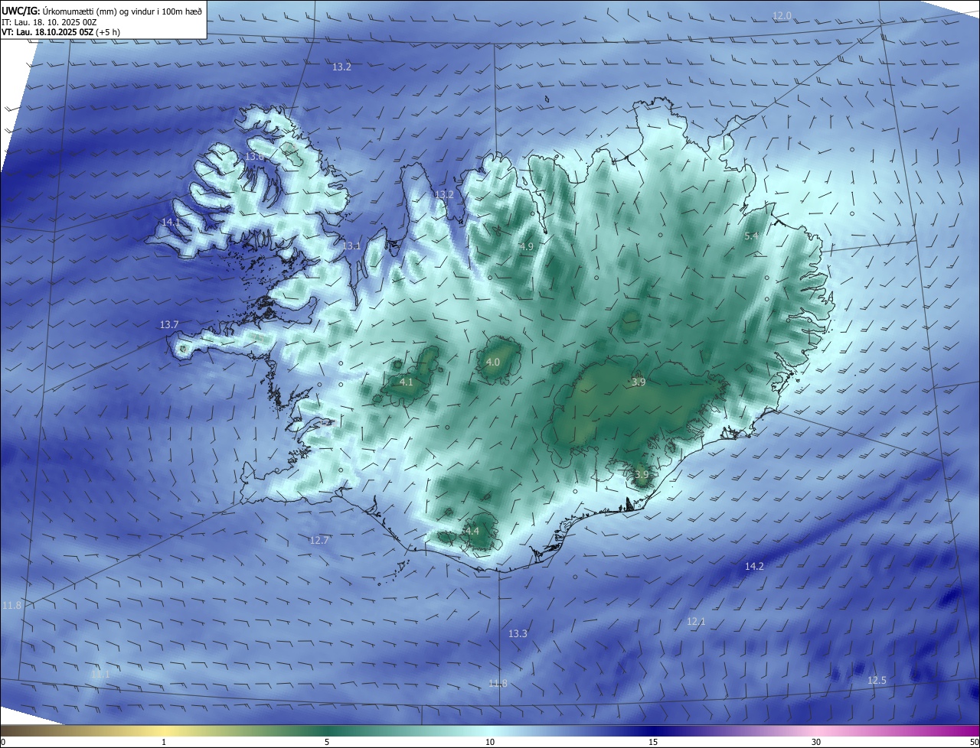Click the 5.4 value label

[x=751, y=236]
